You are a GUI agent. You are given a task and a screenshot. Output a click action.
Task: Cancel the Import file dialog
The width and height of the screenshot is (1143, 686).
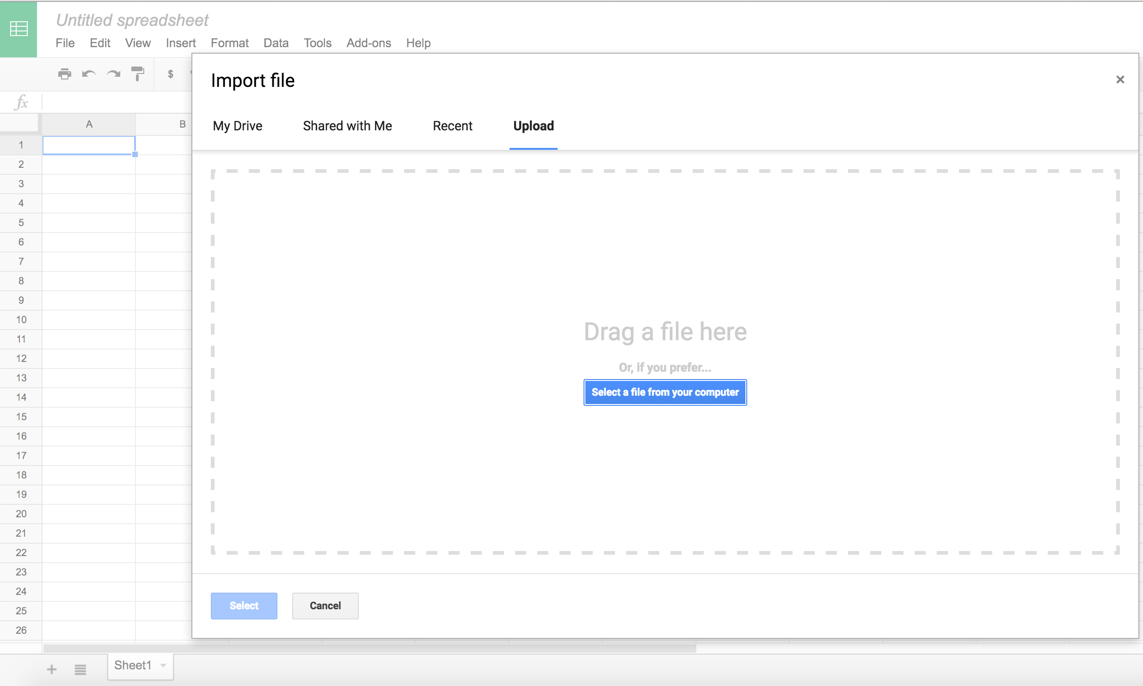point(326,606)
